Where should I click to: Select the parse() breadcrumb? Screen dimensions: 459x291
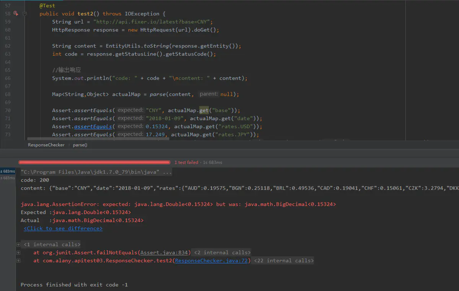[80, 145]
